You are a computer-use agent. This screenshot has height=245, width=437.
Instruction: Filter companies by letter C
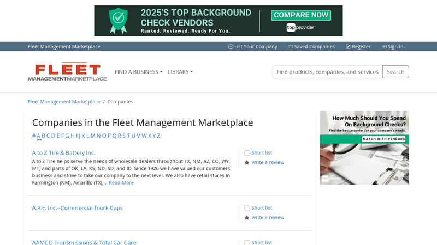click(48, 136)
